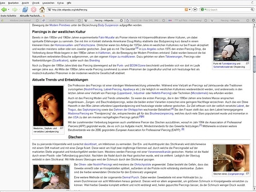Follow the Ohrlochpistole link
The height and width of the screenshot is (192, 256).
click(x=143, y=165)
